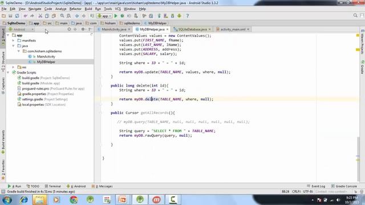
Task: Switch to SQLiteDatabase.java tab
Action: (x=192, y=29)
